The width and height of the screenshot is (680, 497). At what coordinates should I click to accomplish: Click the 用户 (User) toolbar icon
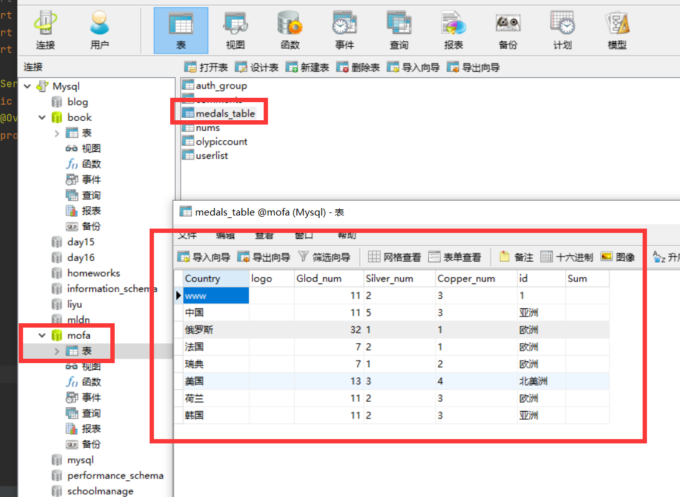tap(99, 31)
